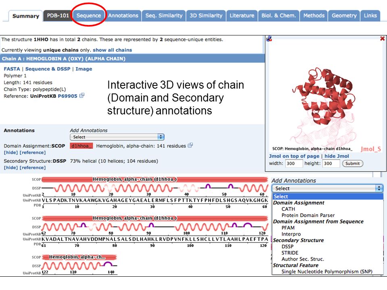
Task: Select STRIDE under Secondary Structure
Action: click(x=290, y=253)
